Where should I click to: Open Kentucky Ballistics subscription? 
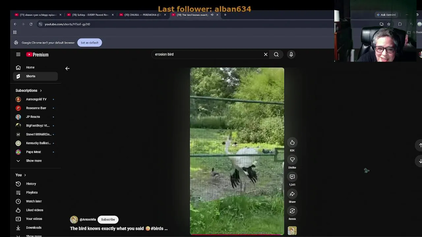pyautogui.click(x=36, y=143)
